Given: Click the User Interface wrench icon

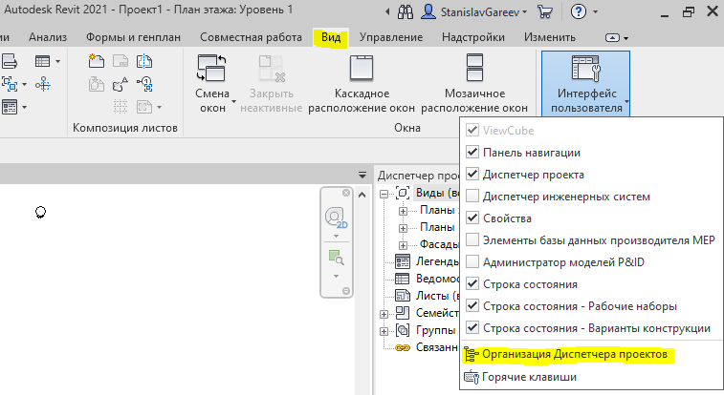Looking at the screenshot, I should point(585,68).
